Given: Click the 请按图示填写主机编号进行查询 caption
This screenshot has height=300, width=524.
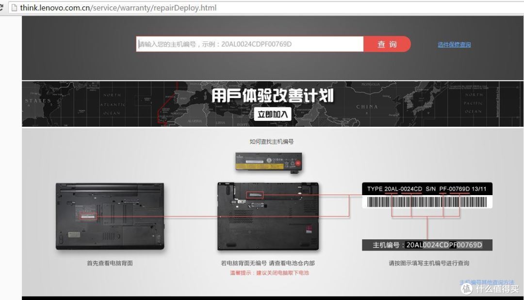Looking at the screenshot, I should 429,263.
